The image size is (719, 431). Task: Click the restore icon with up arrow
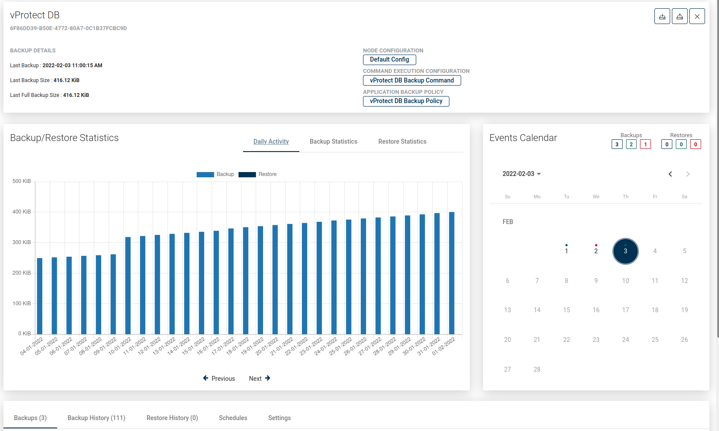pyautogui.click(x=679, y=17)
